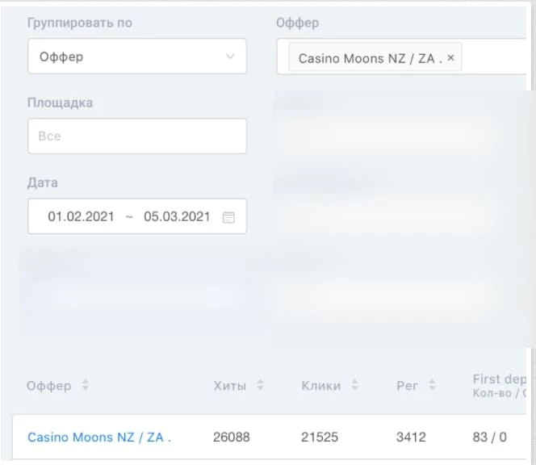The image size is (536, 465).
Task: Click the First dep column header
Action: [499, 386]
